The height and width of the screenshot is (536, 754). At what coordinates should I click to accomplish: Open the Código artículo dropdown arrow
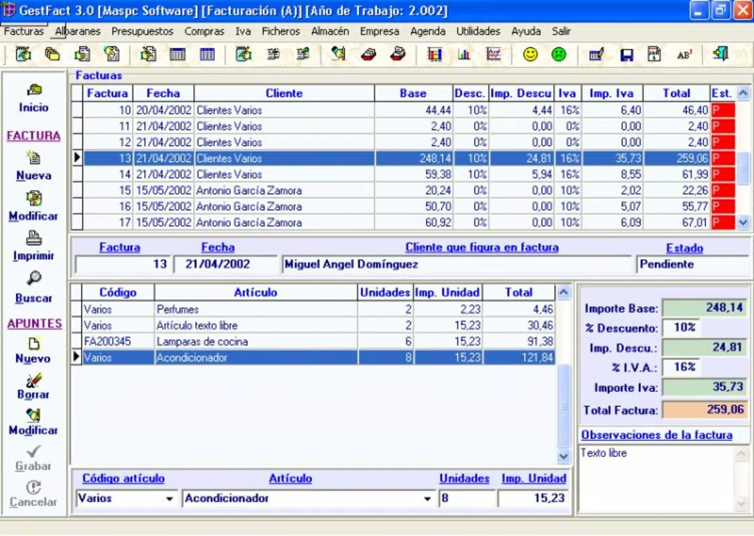169,498
